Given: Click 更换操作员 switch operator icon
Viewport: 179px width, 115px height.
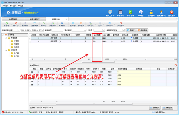Looking at the screenshot, I should (x=161, y=12).
